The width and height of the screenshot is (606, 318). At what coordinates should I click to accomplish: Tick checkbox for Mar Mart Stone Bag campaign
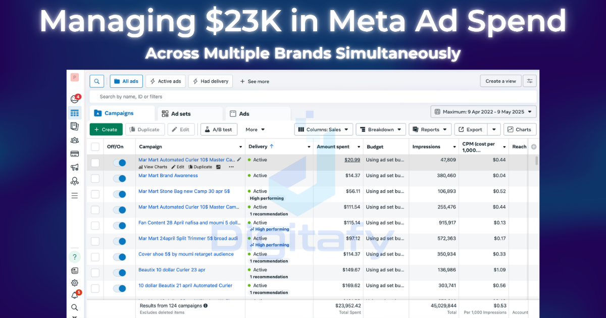click(x=95, y=194)
